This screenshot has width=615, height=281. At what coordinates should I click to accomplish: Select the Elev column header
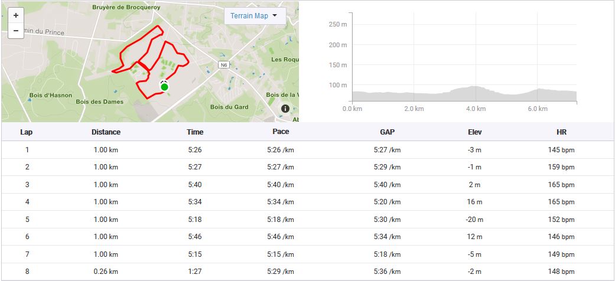(474, 132)
